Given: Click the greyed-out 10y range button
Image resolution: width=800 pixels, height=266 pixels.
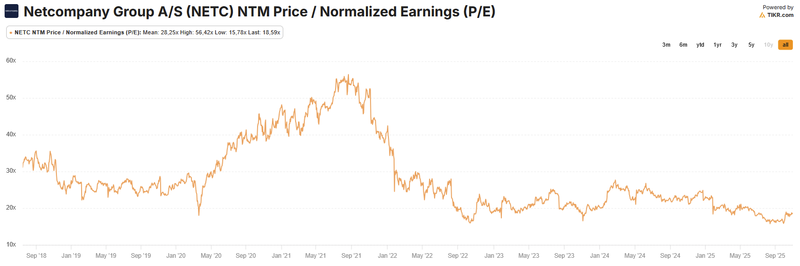Looking at the screenshot, I should click(768, 45).
